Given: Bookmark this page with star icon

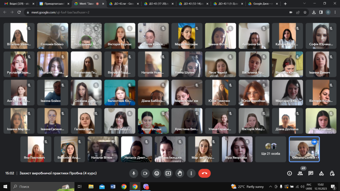Looking at the screenshot, I should click(x=305, y=12).
